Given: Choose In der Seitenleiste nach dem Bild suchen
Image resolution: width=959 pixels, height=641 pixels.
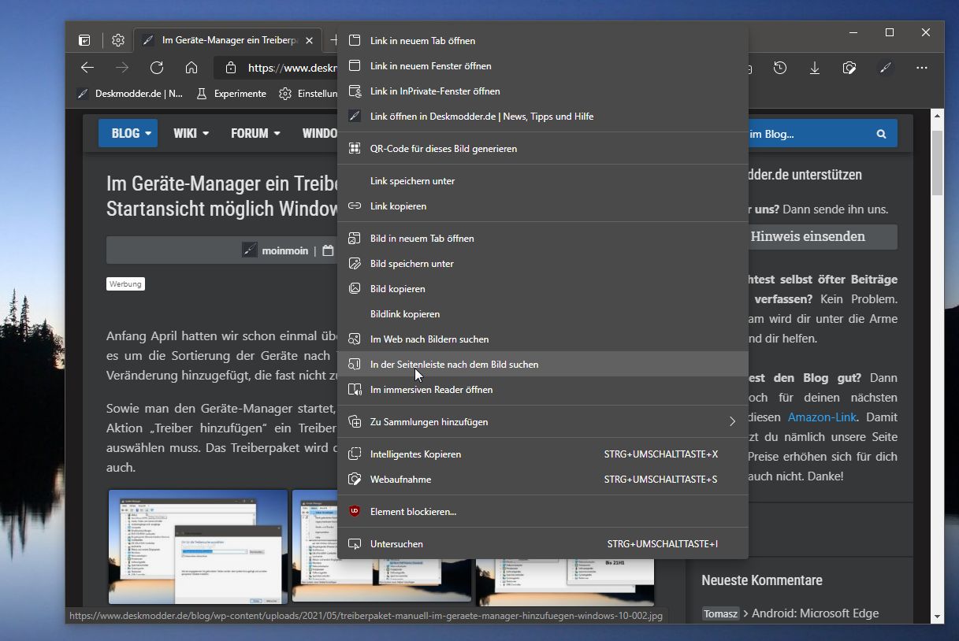Looking at the screenshot, I should [542, 365].
